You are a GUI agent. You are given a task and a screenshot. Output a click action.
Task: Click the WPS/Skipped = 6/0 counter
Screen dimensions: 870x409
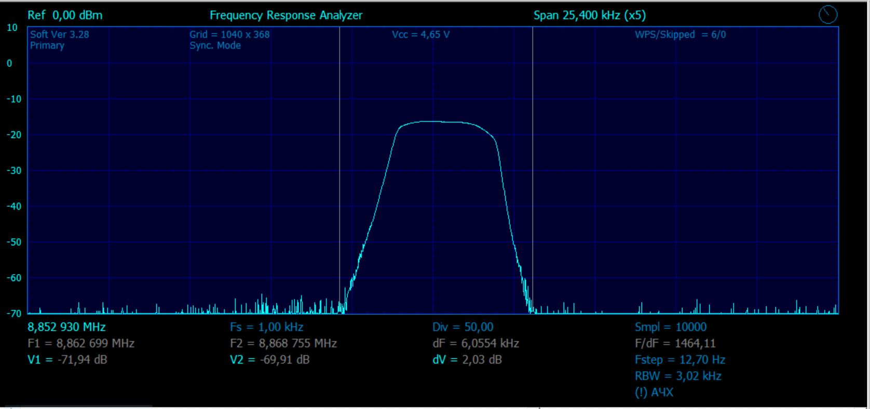(680, 35)
